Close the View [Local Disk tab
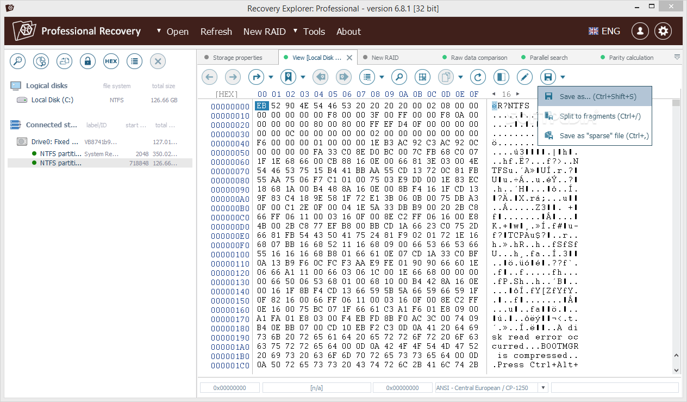687x402 pixels. click(x=349, y=58)
